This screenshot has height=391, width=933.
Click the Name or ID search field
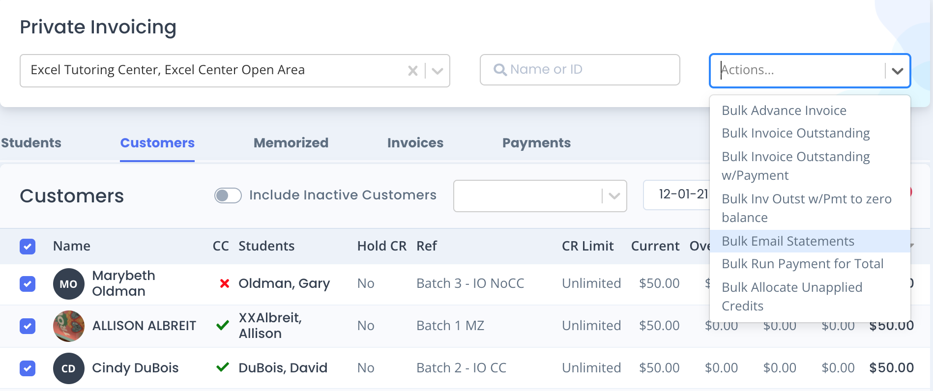[x=580, y=70]
